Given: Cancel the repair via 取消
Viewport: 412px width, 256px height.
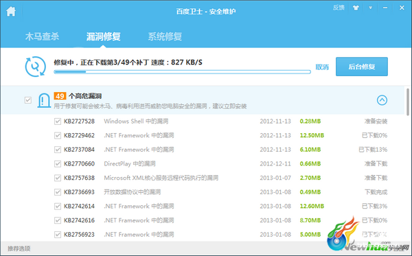Looking at the screenshot, I should (x=322, y=67).
